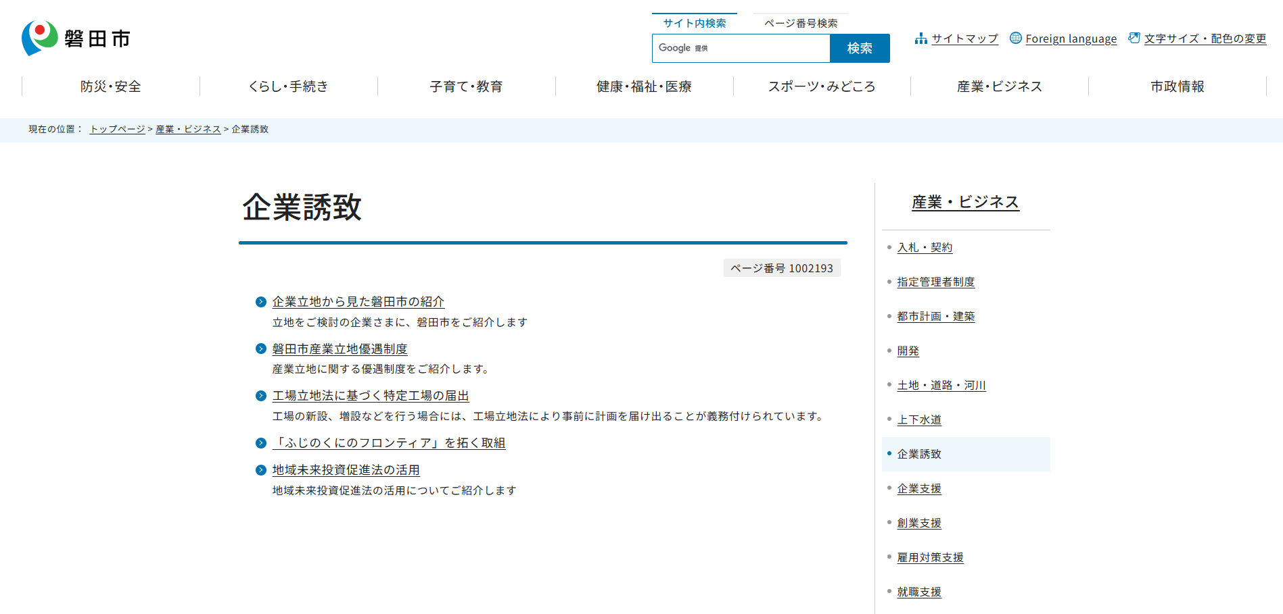Click the 企業誘致 page heading

302,207
